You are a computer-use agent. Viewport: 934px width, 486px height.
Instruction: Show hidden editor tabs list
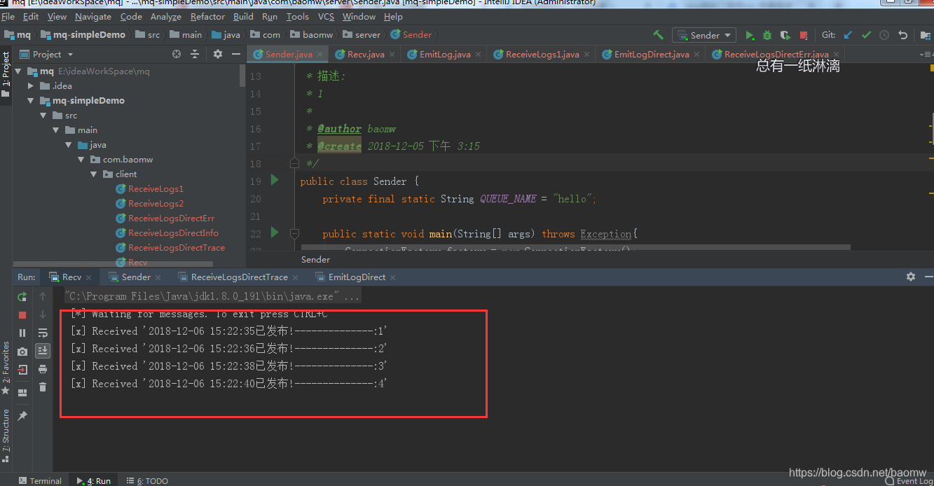[926, 54]
